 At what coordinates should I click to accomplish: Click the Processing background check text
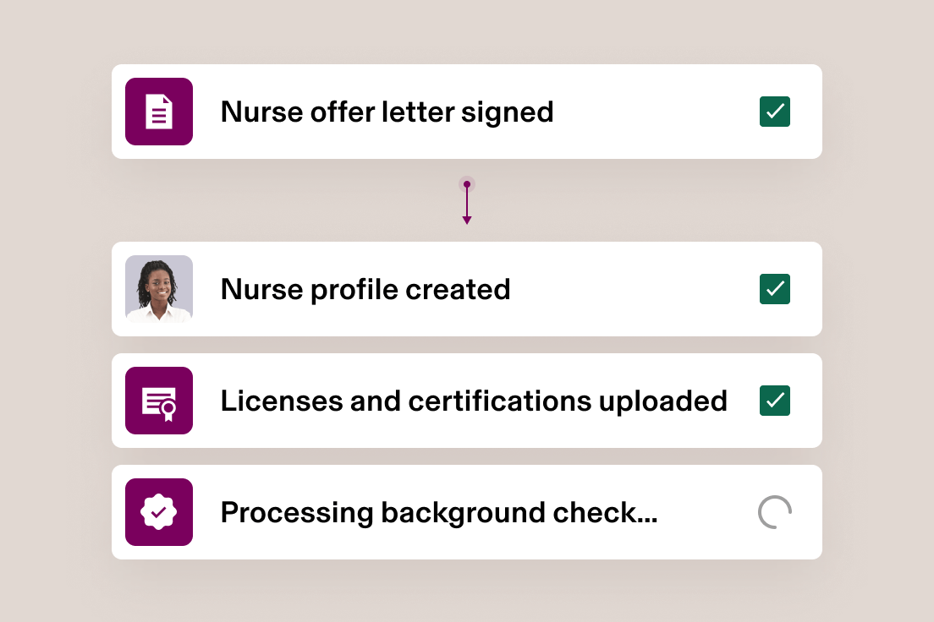click(x=439, y=511)
